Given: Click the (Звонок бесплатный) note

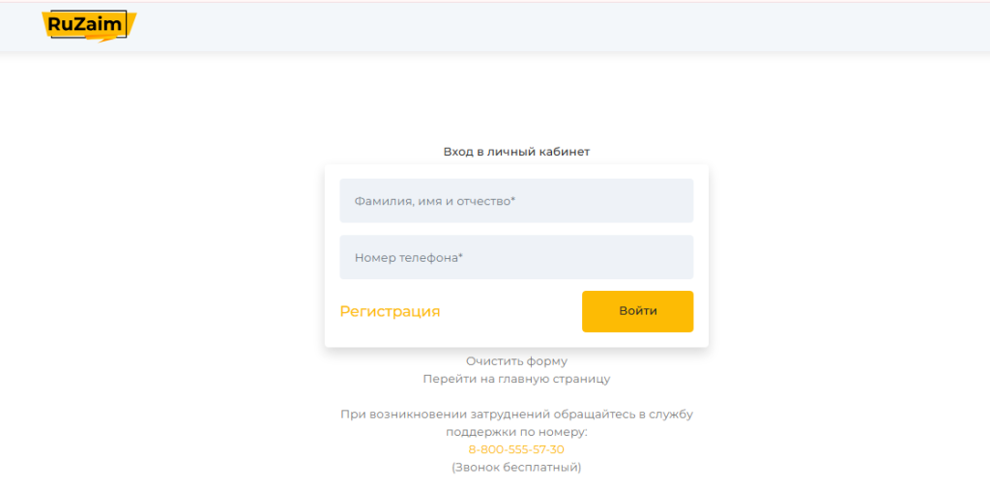Looking at the screenshot, I should point(516,468).
